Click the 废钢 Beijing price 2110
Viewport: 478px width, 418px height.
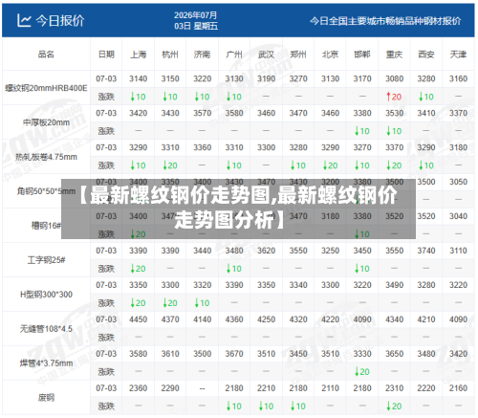[330, 388]
